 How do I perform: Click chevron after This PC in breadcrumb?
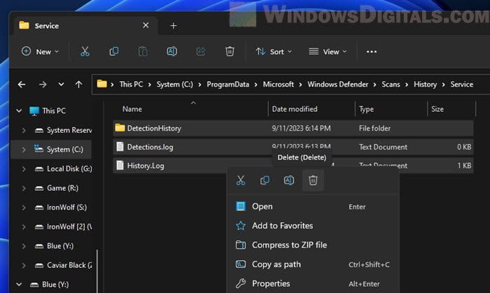click(x=149, y=85)
